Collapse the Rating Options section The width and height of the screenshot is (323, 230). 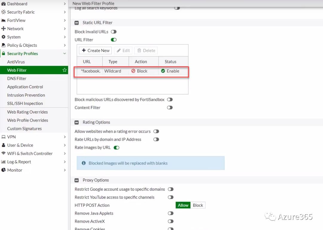(x=77, y=122)
